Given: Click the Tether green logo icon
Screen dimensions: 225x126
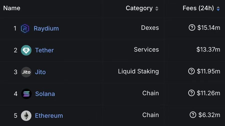Looking at the screenshot, I should [26, 50].
